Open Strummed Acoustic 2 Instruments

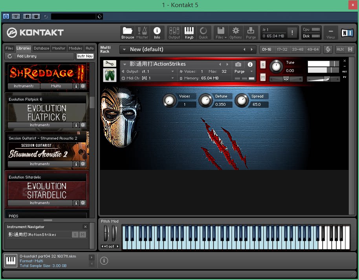(x=40, y=164)
